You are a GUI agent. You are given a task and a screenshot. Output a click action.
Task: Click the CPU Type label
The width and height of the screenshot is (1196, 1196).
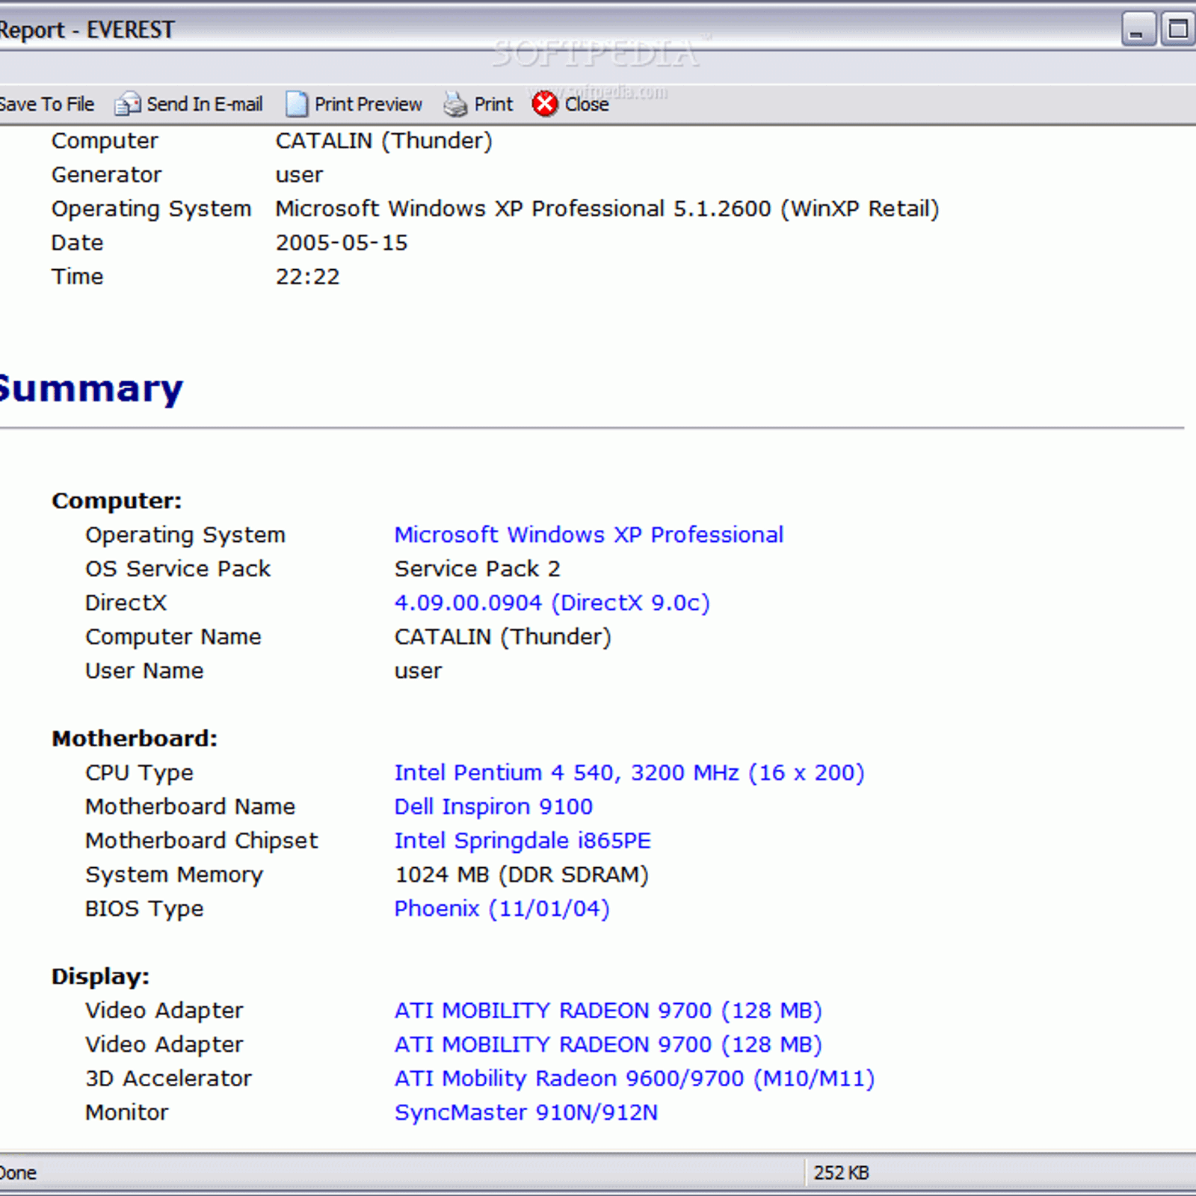[139, 772]
